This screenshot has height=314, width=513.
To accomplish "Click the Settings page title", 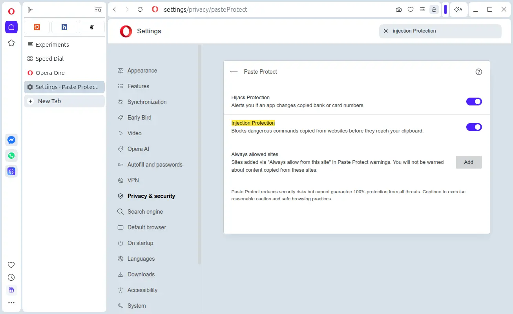I will [149, 31].
